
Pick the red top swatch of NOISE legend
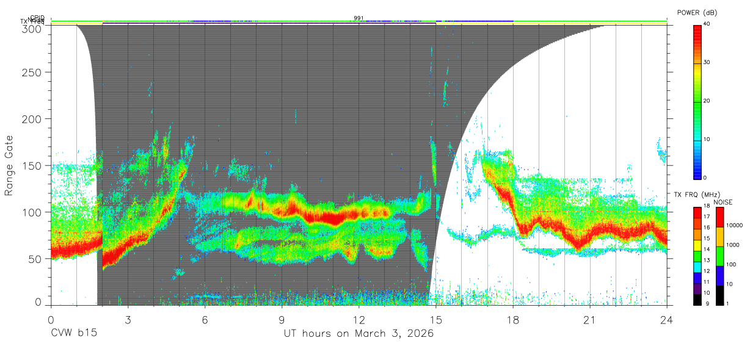[719, 217]
